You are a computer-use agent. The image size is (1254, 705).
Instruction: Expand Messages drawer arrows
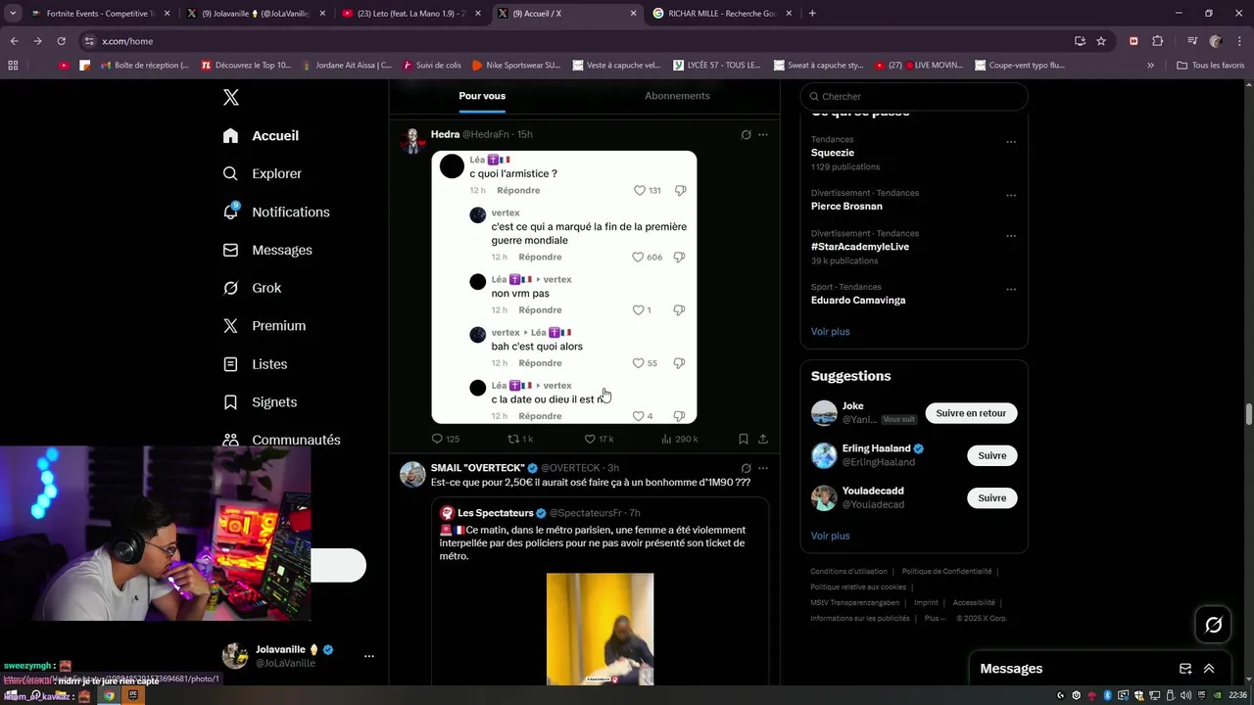click(1209, 669)
